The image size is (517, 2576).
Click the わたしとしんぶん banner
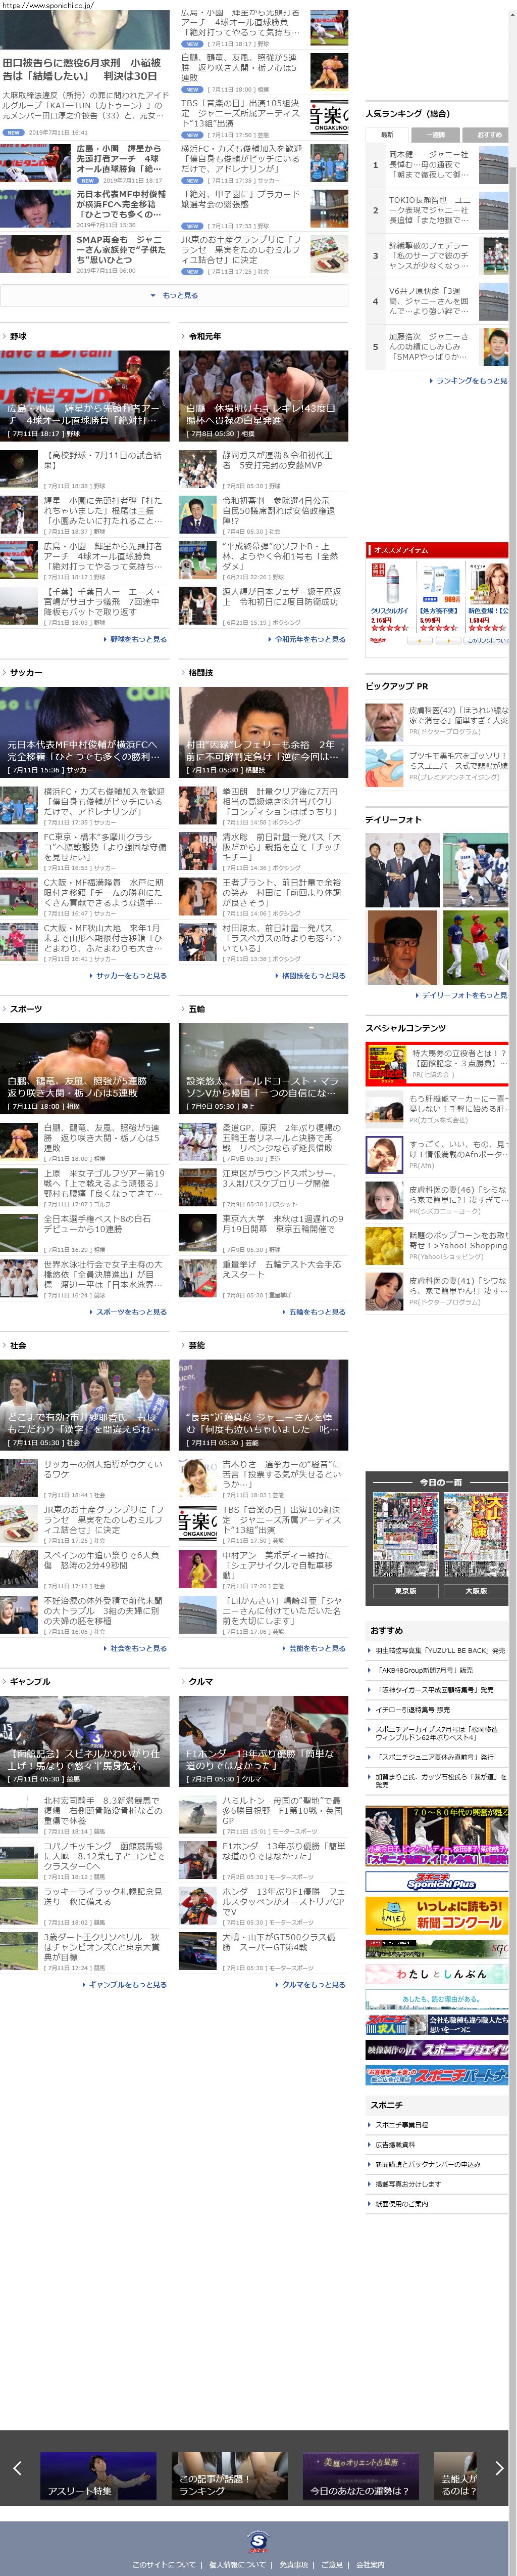pos(437,1974)
